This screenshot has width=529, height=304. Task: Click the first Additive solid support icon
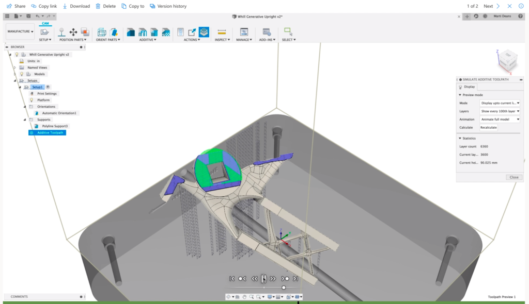(x=131, y=32)
